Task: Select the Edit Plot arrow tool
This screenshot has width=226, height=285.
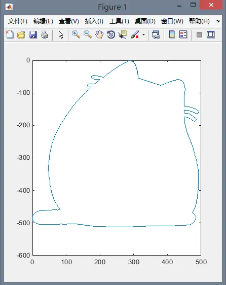Action: [61, 34]
